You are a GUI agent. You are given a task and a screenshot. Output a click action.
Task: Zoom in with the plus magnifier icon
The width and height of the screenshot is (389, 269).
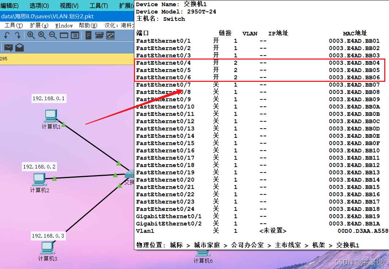[31, 35]
